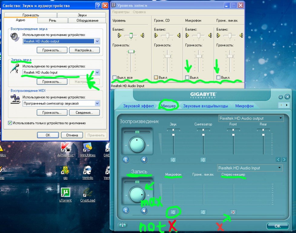Mute the Синтезатор playback channel
296x233 pixels.
click(x=203, y=160)
